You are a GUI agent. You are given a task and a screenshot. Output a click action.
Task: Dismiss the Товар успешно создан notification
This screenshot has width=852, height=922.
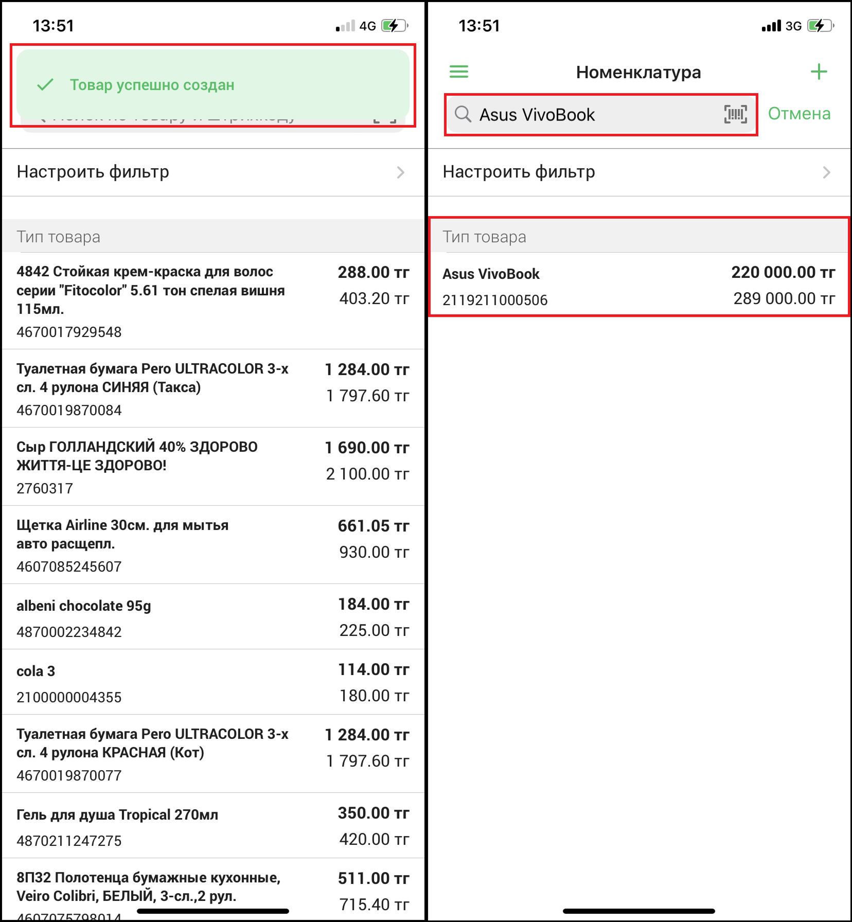pos(213,85)
